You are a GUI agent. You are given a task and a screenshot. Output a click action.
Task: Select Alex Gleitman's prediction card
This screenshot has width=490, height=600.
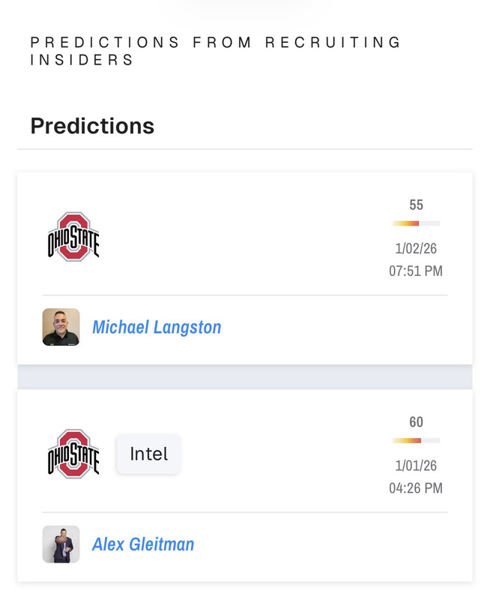[x=245, y=485]
